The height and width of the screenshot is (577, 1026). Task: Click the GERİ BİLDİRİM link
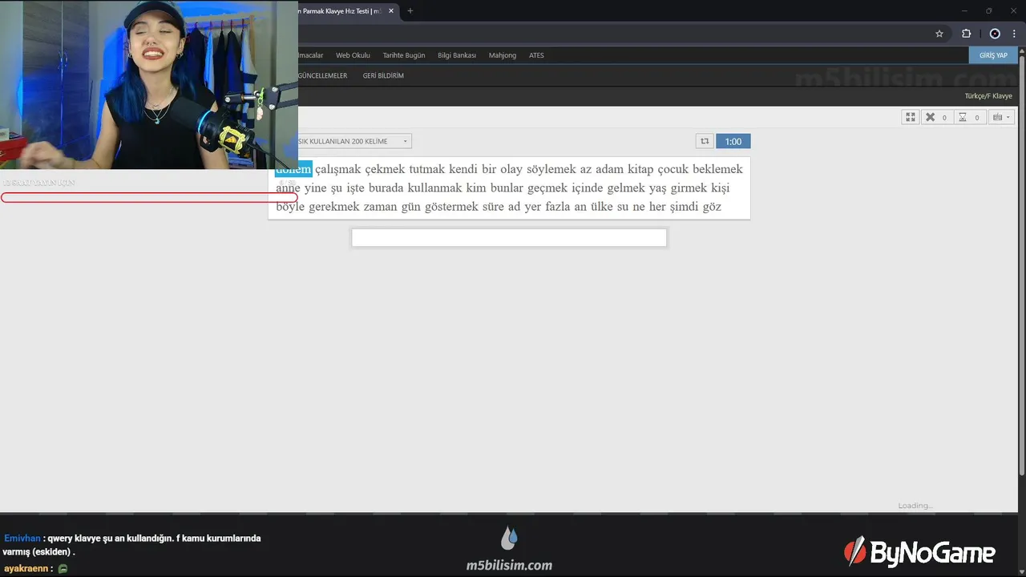click(383, 75)
